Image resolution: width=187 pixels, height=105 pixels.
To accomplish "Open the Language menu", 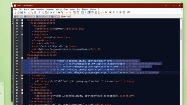I will pos(50,9).
